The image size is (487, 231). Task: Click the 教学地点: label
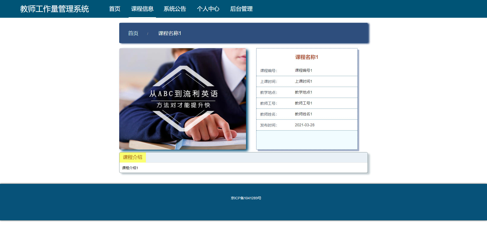(269, 92)
